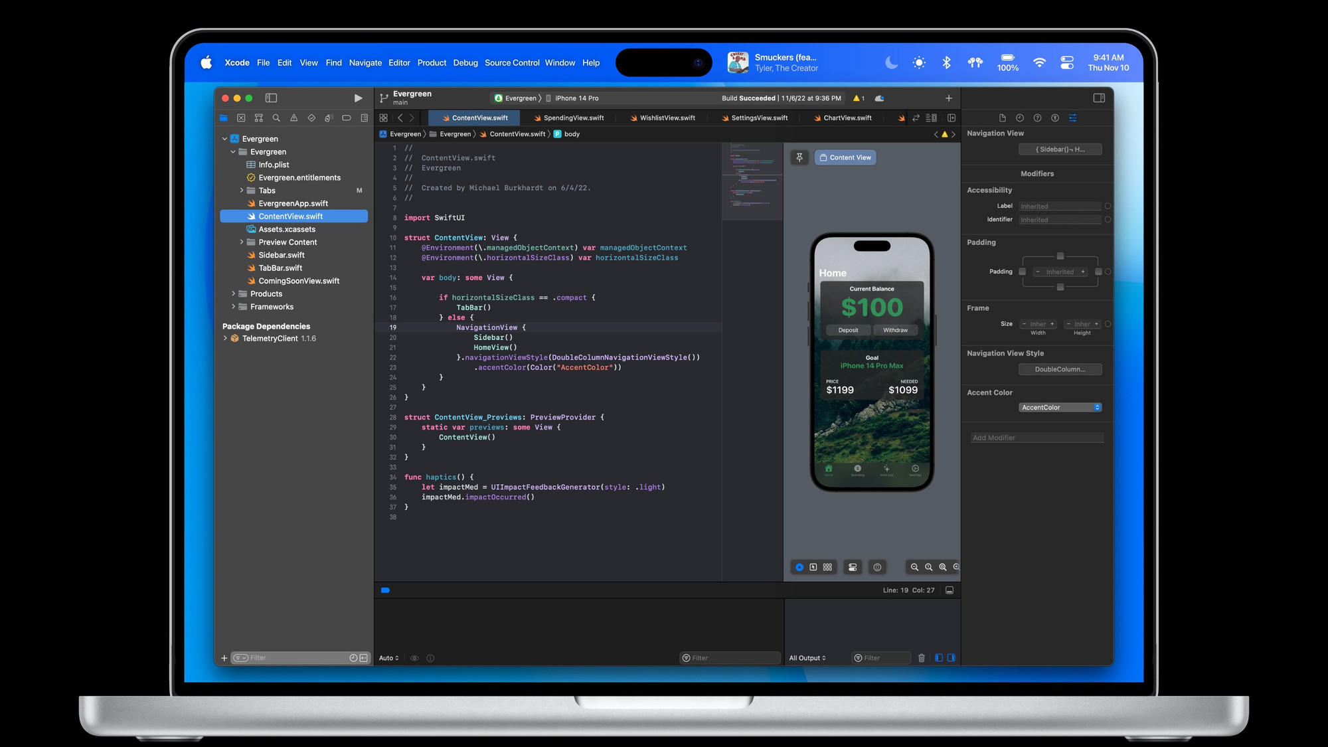Expand the Frameworks folder

coord(233,307)
